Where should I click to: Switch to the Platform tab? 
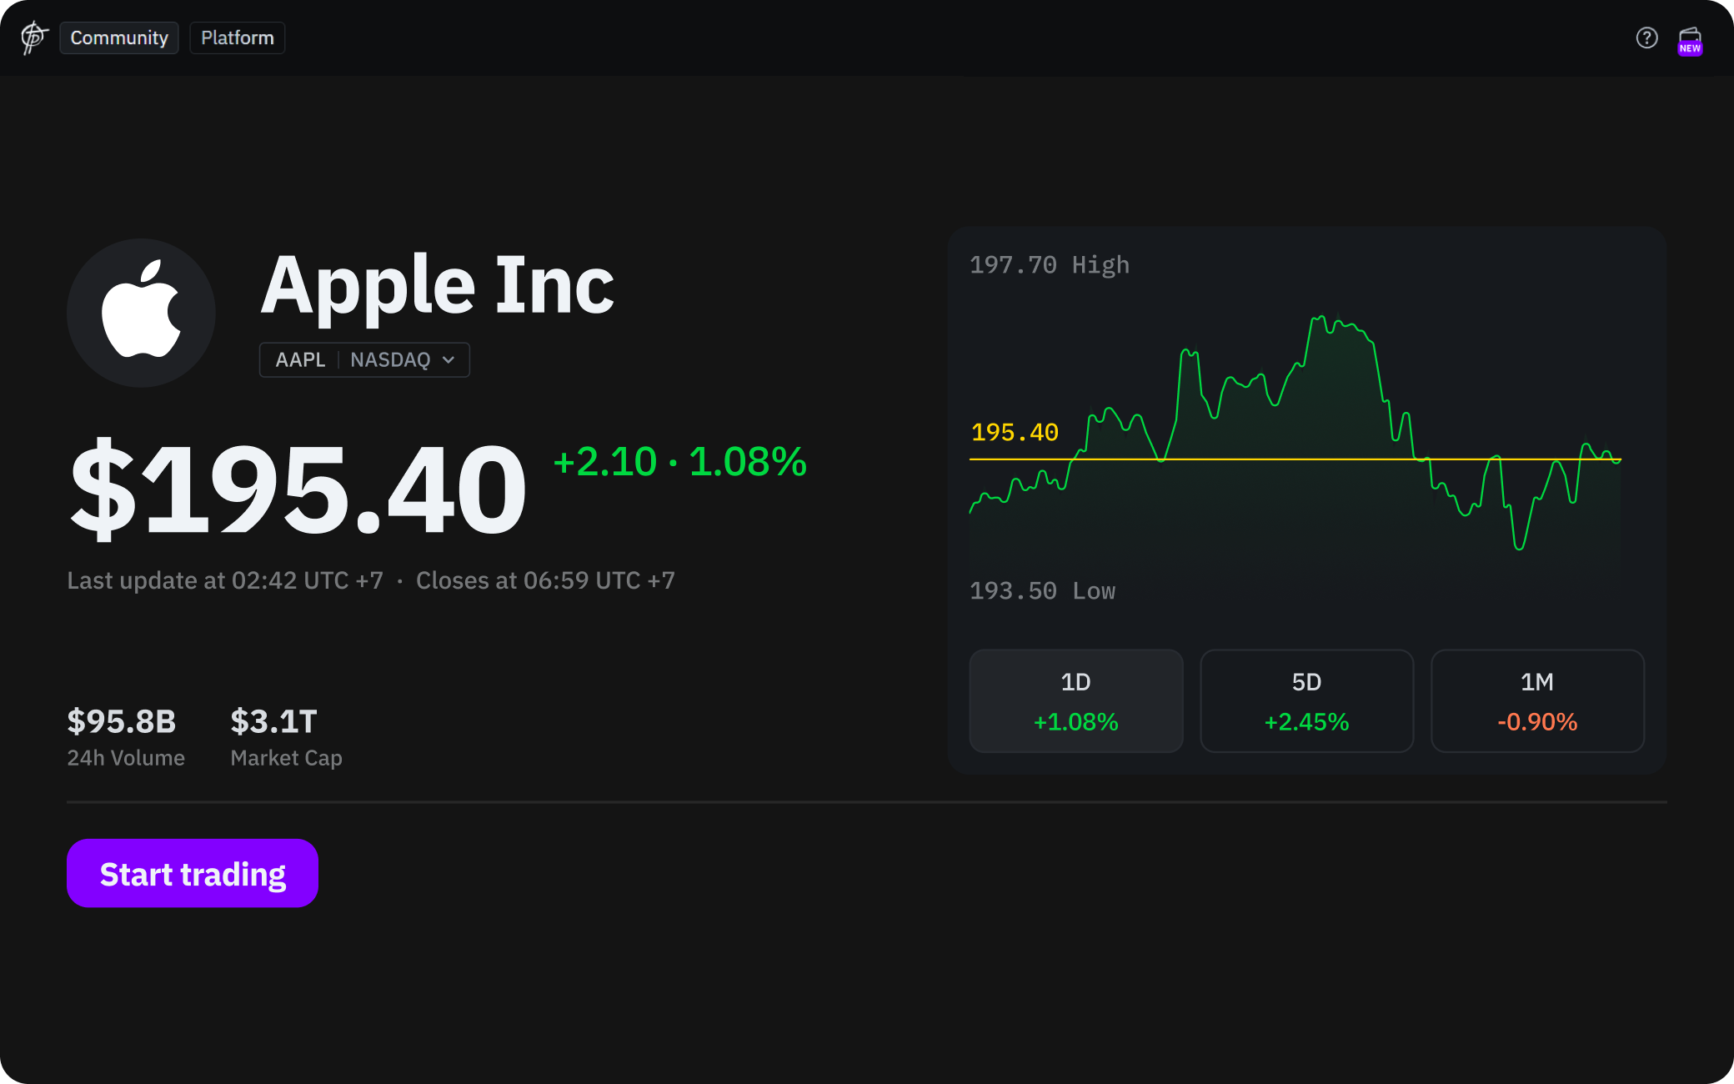tap(238, 38)
